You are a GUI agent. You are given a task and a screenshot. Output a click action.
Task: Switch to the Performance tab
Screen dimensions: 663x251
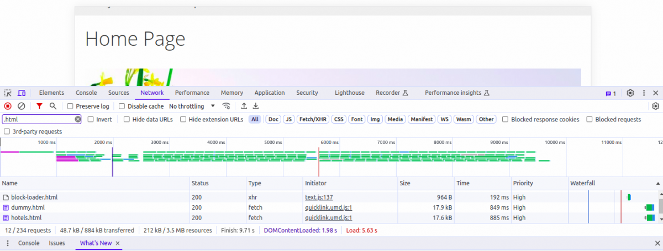click(x=192, y=93)
